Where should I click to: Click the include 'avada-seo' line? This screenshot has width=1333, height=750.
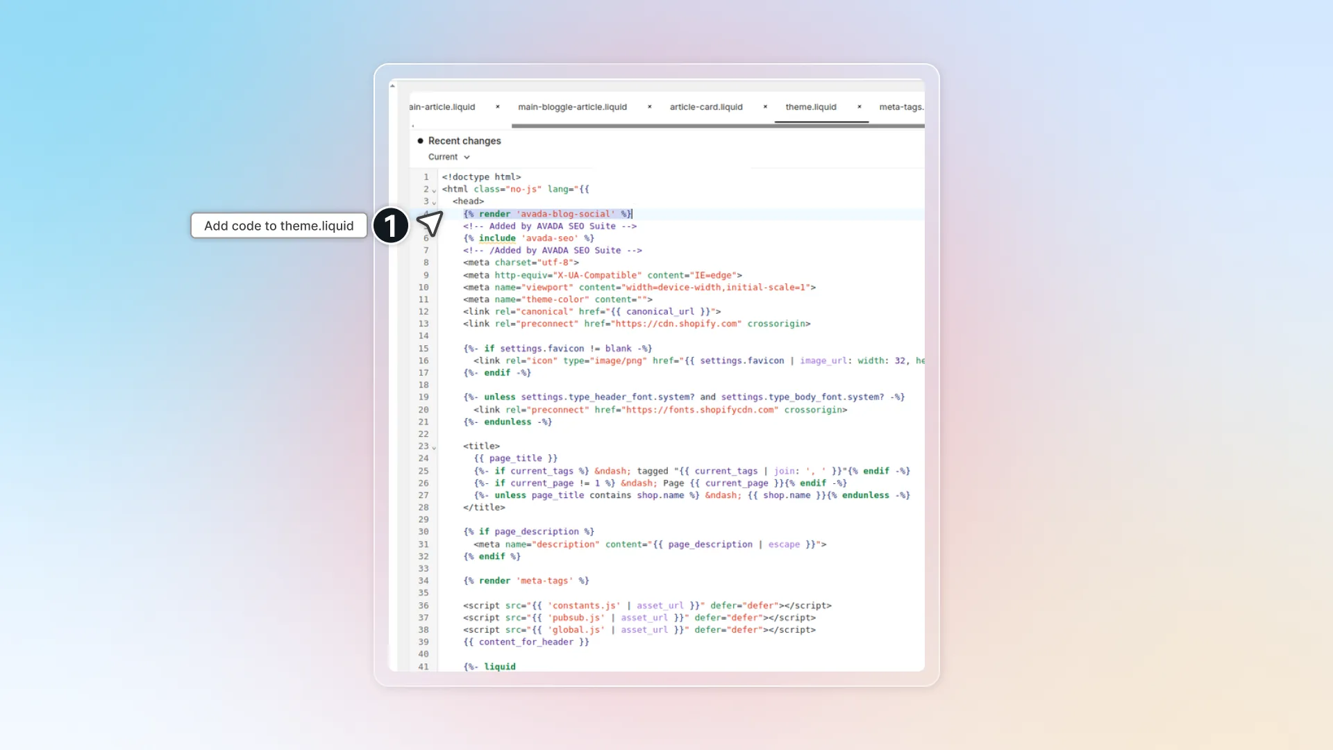(x=528, y=238)
